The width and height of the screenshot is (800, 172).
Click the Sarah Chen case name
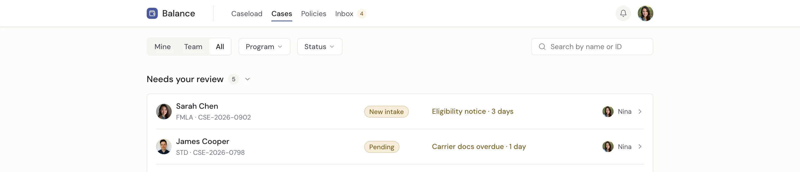(x=197, y=106)
